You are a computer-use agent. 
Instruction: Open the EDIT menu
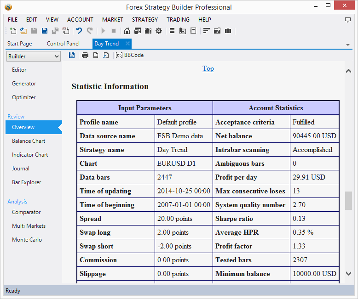pos(31,20)
